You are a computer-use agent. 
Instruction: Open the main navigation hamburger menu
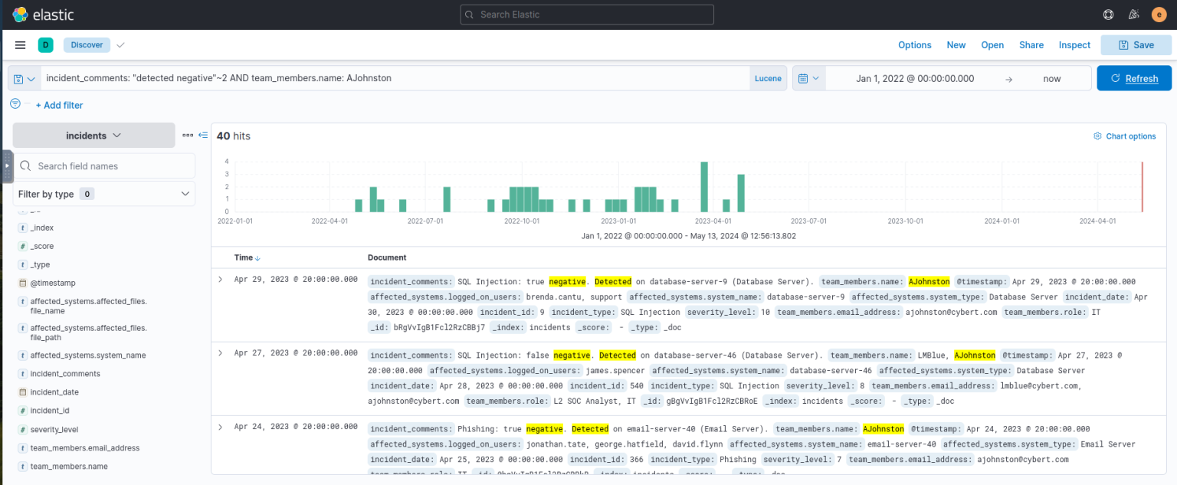[x=20, y=44]
